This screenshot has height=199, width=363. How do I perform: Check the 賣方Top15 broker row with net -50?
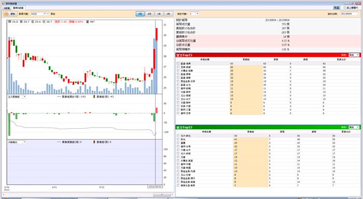(178, 136)
